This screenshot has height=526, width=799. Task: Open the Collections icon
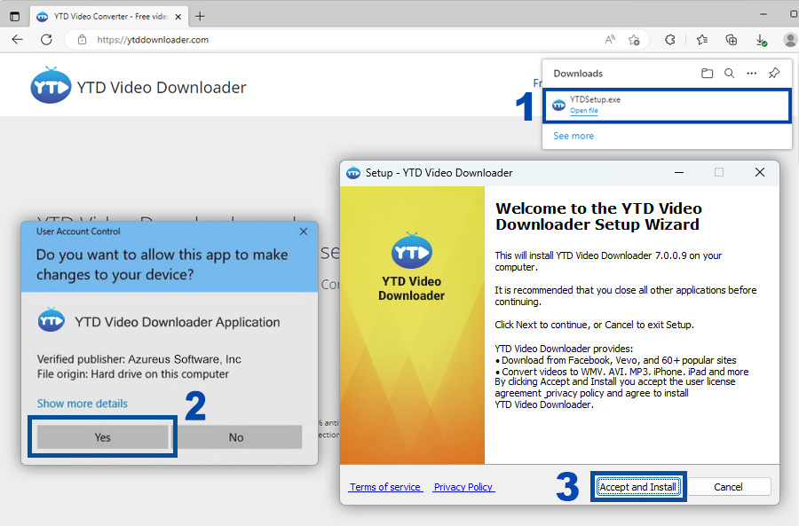732,40
